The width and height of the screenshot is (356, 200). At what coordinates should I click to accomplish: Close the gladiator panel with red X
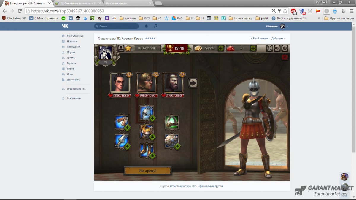[285, 57]
